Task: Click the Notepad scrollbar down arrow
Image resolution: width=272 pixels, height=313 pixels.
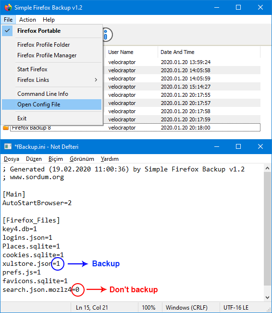Action: (x=267, y=298)
